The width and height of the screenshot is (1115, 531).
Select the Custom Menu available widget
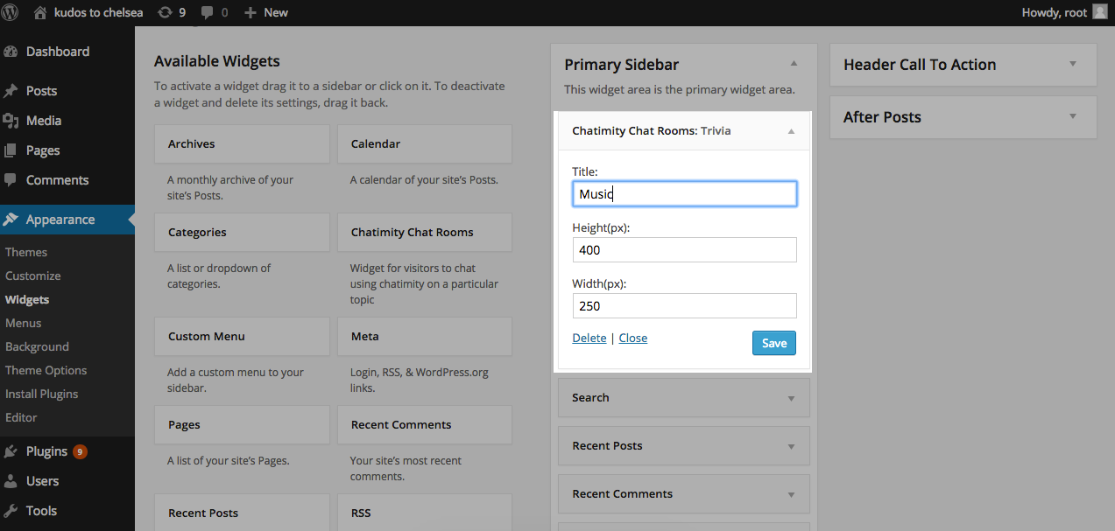click(242, 336)
